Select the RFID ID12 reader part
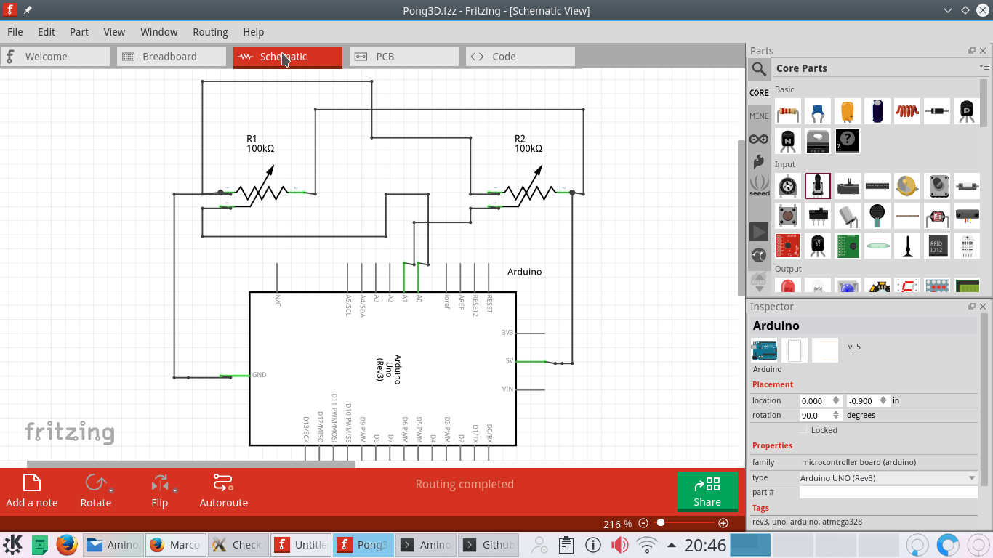Image resolution: width=993 pixels, height=558 pixels. pyautogui.click(x=937, y=246)
